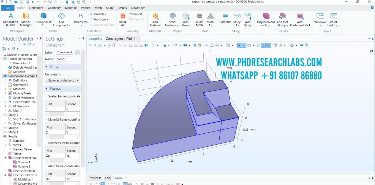Expand the Mesh 1 node

point(5,111)
